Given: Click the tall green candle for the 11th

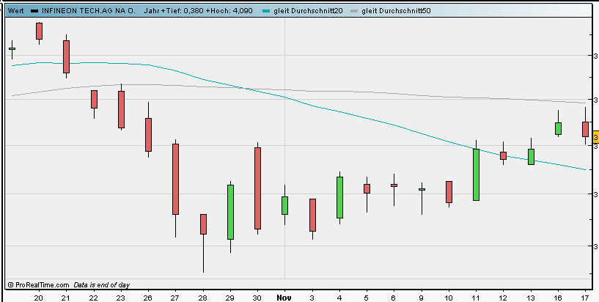Looking at the screenshot, I should 476,174.
